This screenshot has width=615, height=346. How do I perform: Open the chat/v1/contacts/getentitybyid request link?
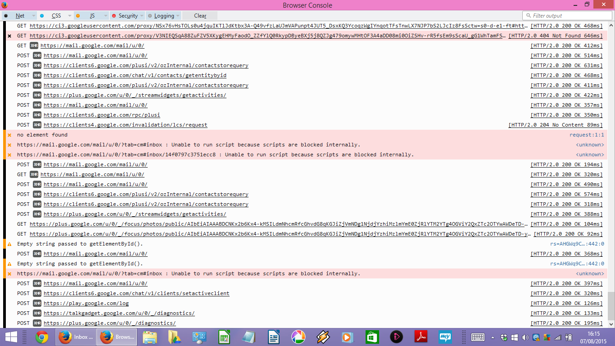[x=135, y=75]
